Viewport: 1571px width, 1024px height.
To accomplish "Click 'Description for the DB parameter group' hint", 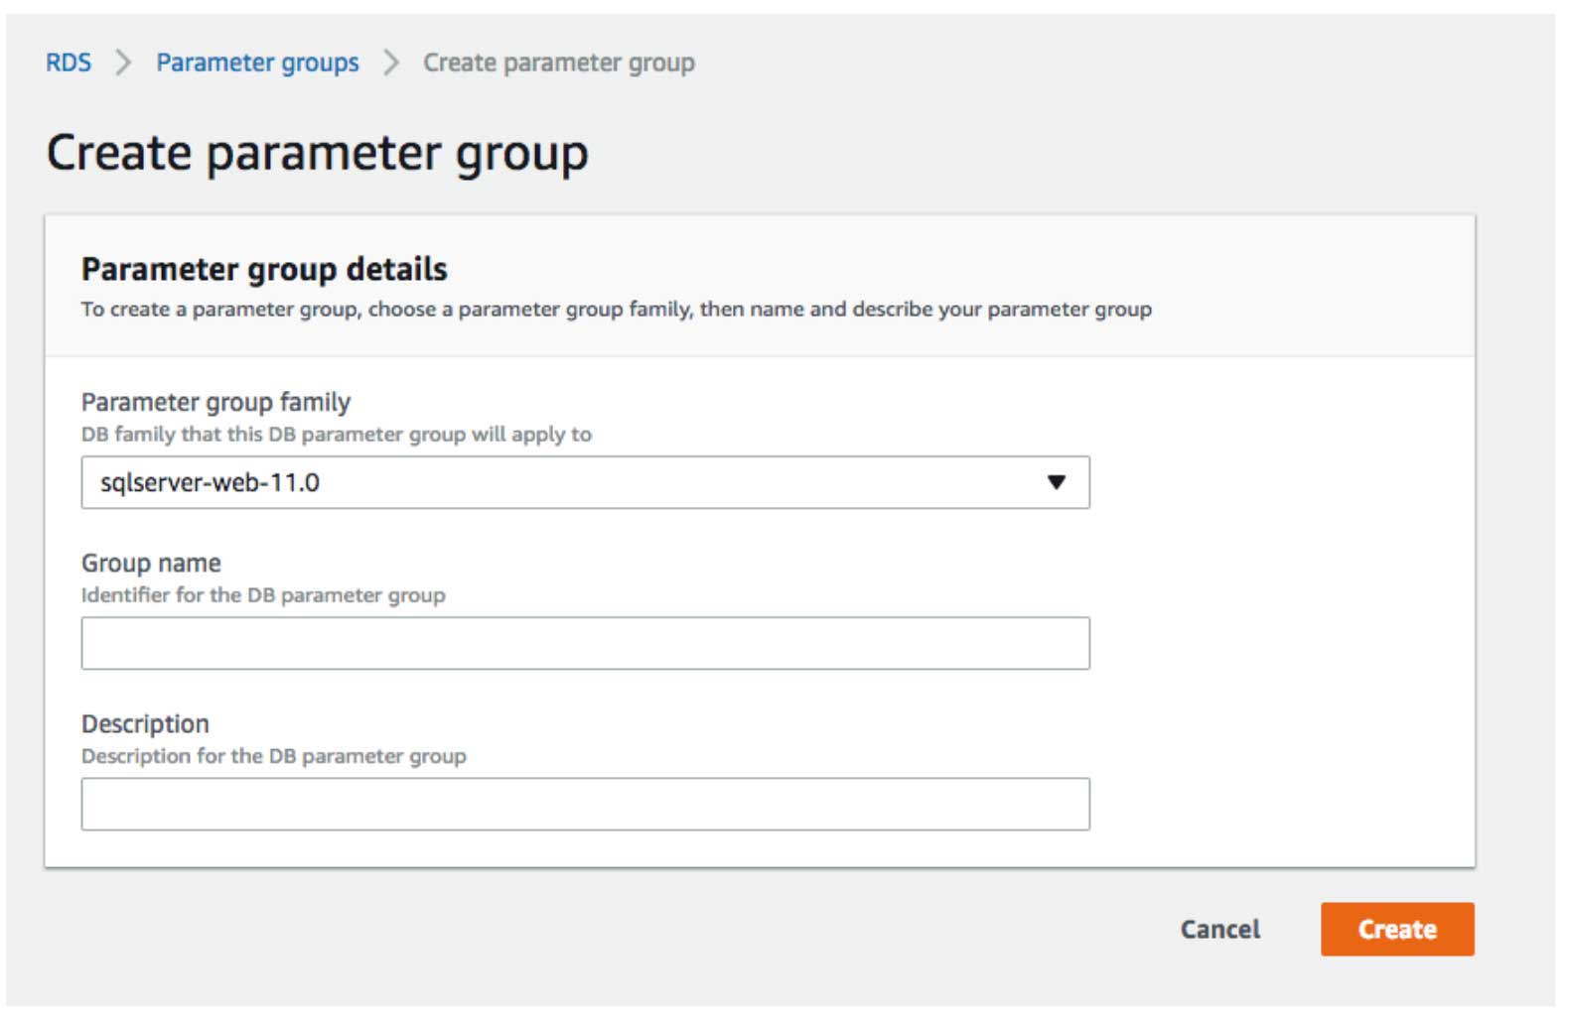I will (273, 756).
